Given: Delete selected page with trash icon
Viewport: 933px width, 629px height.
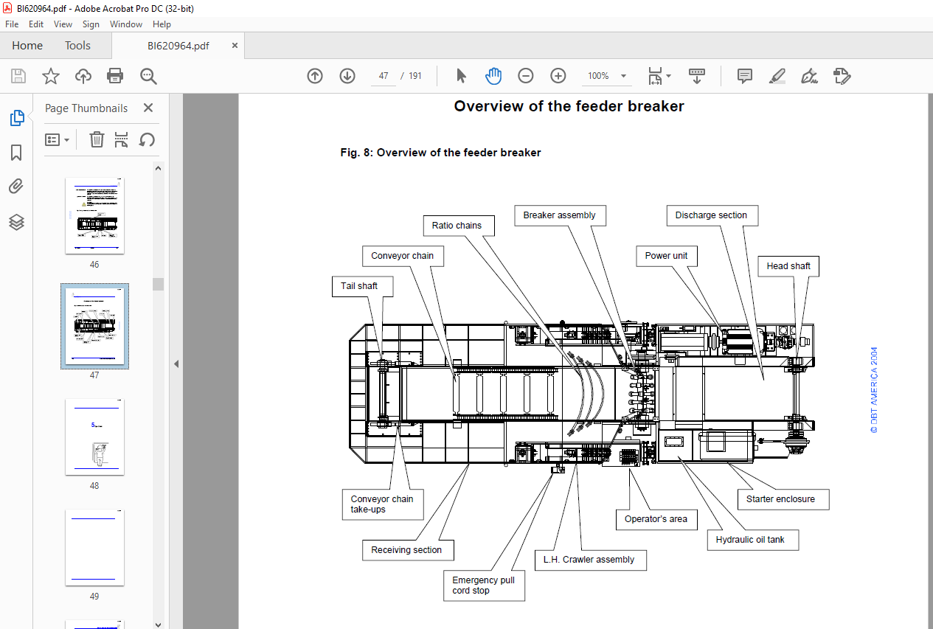Looking at the screenshot, I should pyautogui.click(x=97, y=139).
